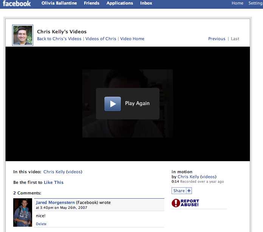Go to Video Home
The image size is (263, 232).
point(132,39)
